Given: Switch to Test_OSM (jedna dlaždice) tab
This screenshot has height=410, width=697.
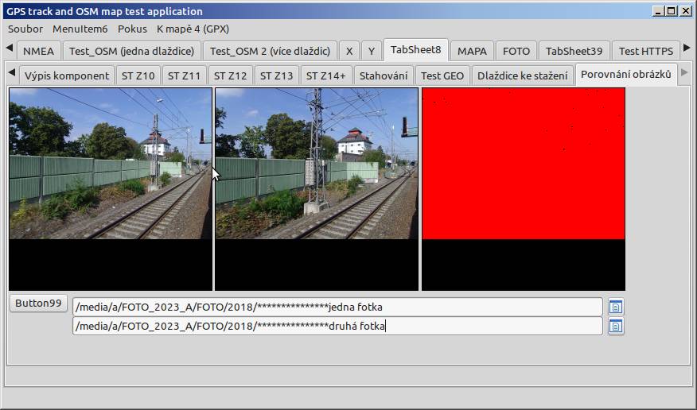Looking at the screenshot, I should tap(131, 51).
